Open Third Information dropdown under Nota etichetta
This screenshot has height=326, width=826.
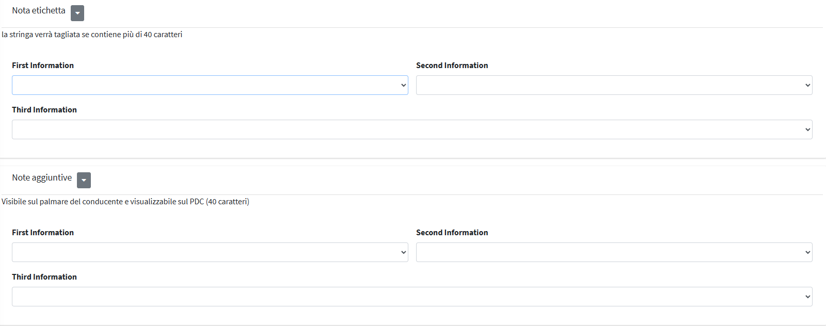point(411,129)
